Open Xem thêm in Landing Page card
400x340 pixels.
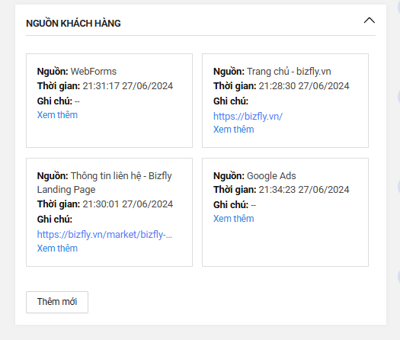coord(57,249)
